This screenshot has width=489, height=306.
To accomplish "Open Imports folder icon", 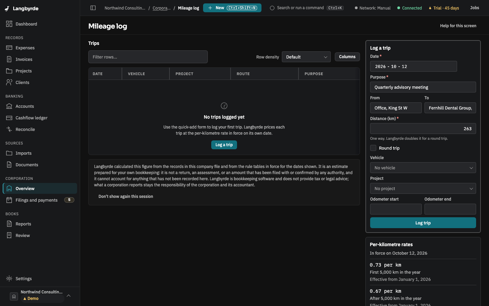I will [x=9, y=153].
